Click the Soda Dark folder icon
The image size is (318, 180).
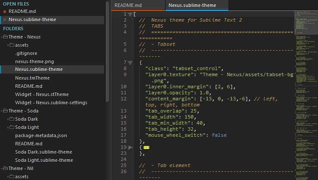(12, 119)
